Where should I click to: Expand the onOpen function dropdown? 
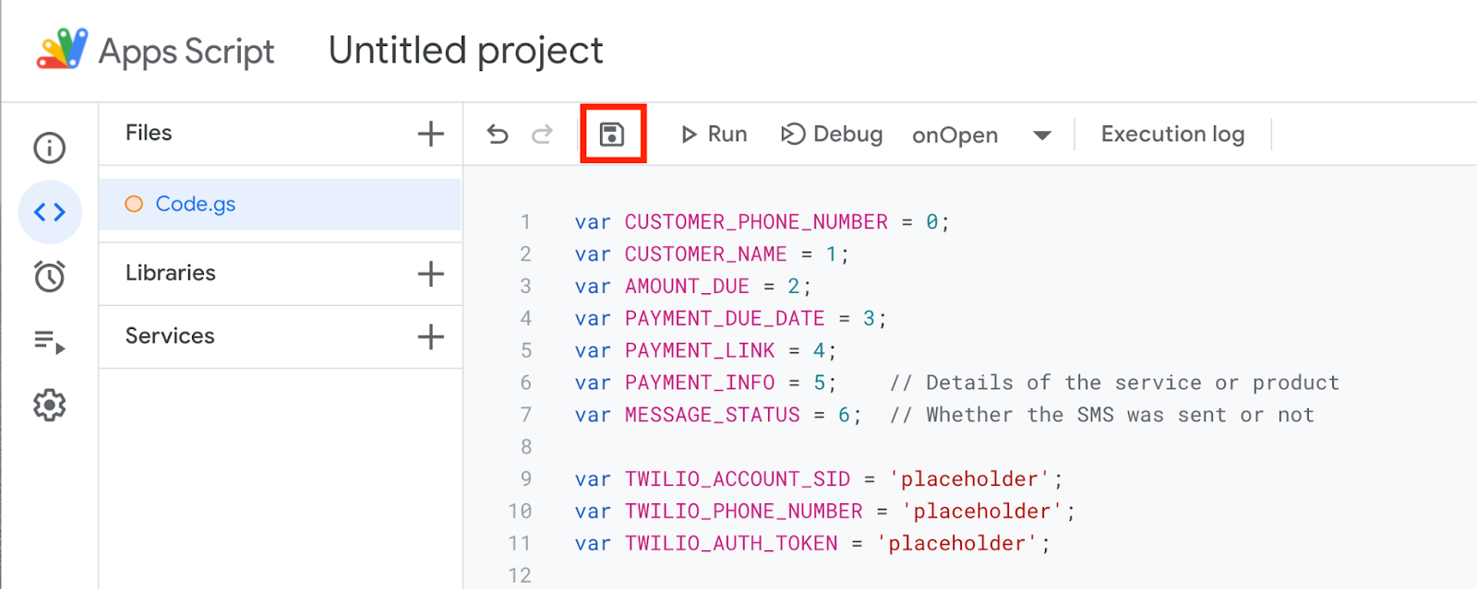[x=1042, y=135]
